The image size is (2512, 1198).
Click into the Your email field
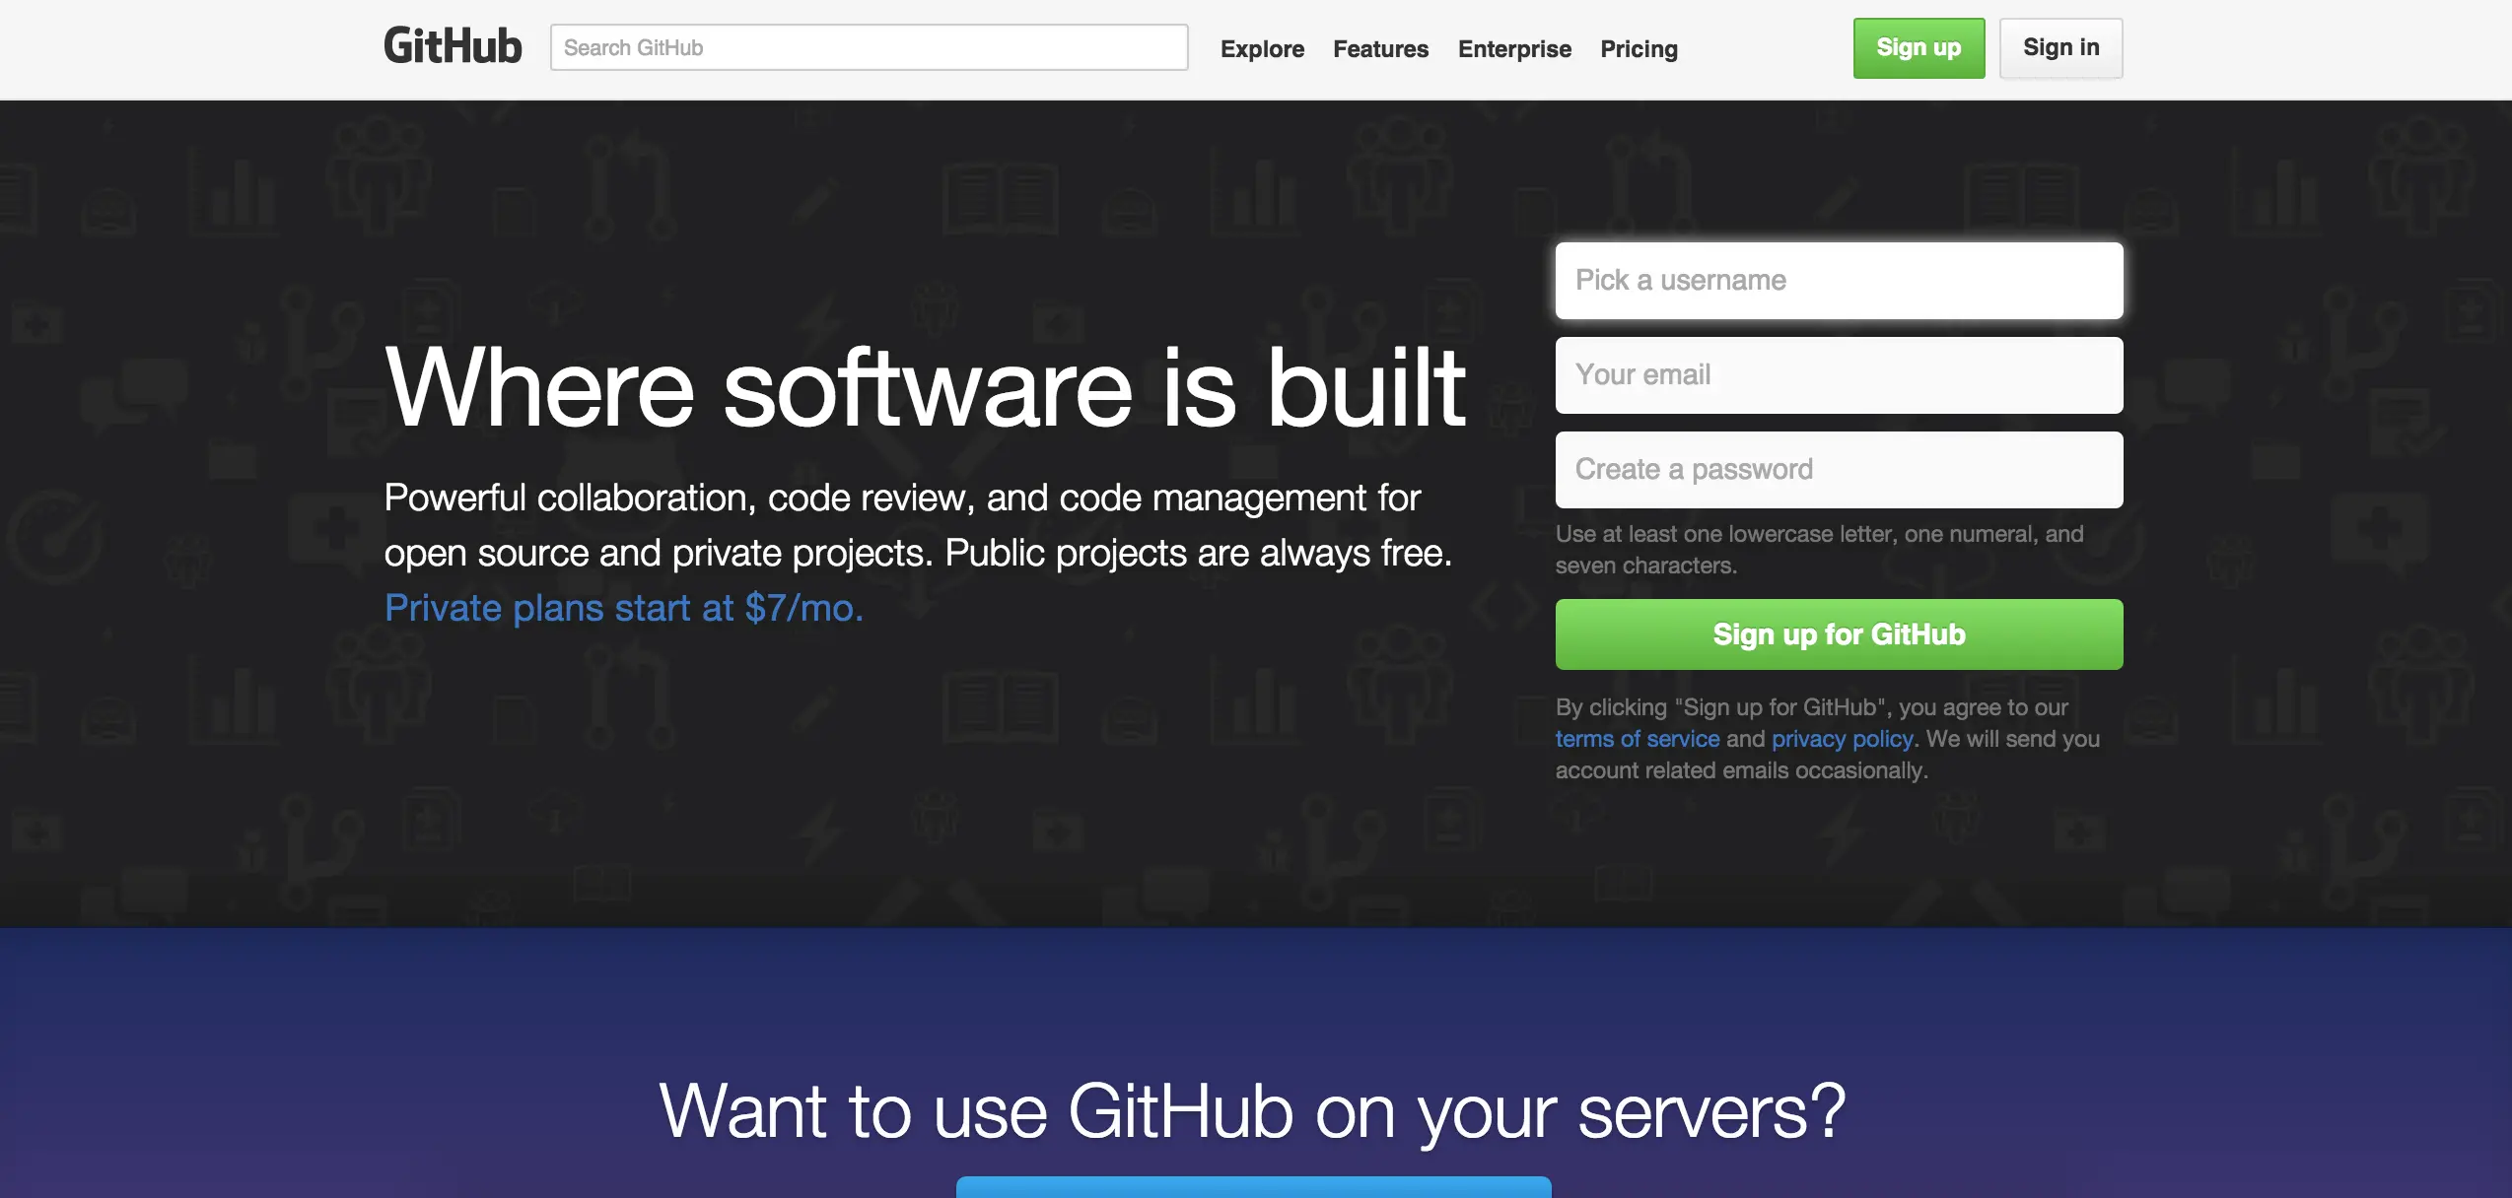click(1839, 375)
